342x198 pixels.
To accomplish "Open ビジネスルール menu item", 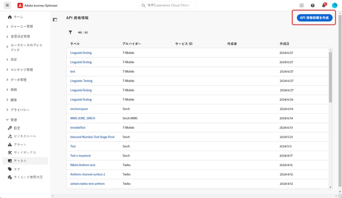I will click(25, 136).
